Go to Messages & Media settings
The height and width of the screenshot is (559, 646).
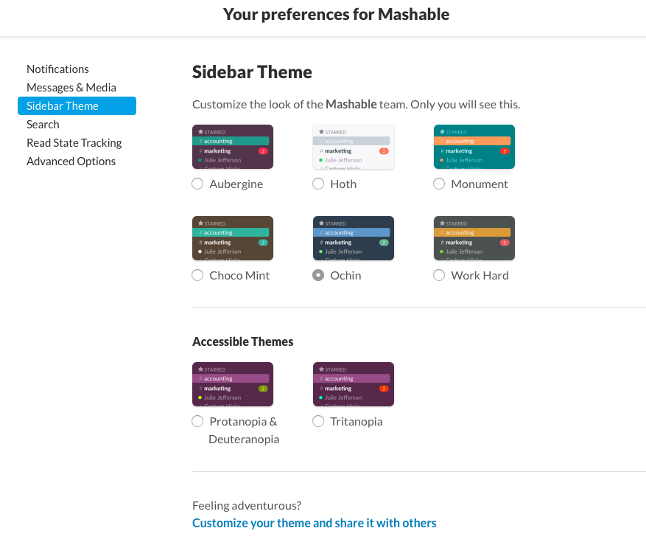point(71,87)
